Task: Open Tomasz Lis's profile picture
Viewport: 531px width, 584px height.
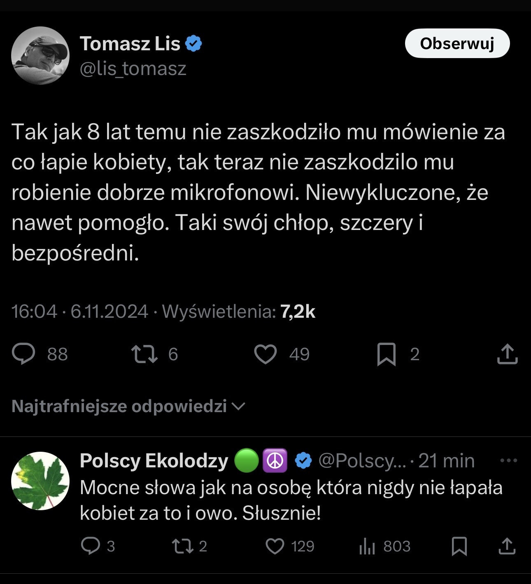Action: click(40, 56)
